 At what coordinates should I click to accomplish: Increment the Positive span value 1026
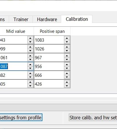[x=67, y=47]
